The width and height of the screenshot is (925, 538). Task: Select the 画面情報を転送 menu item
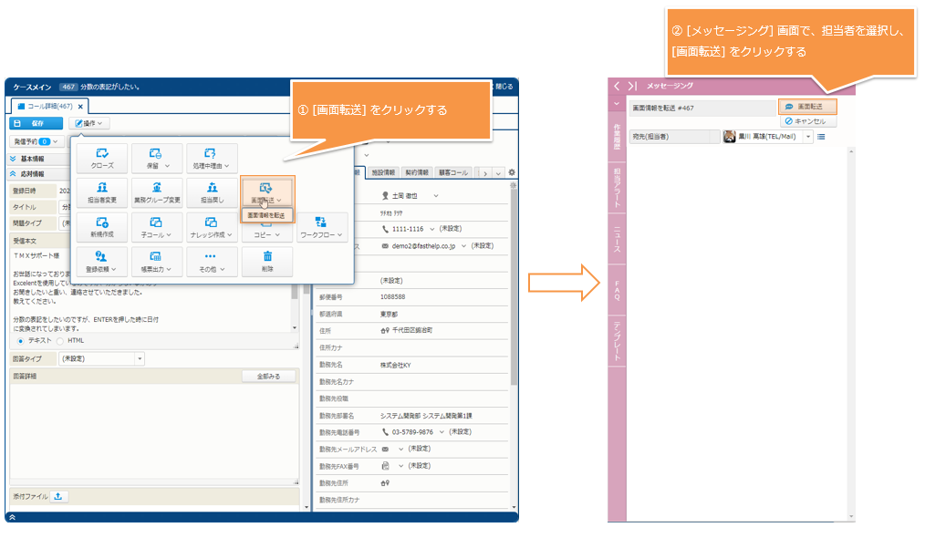(x=266, y=215)
